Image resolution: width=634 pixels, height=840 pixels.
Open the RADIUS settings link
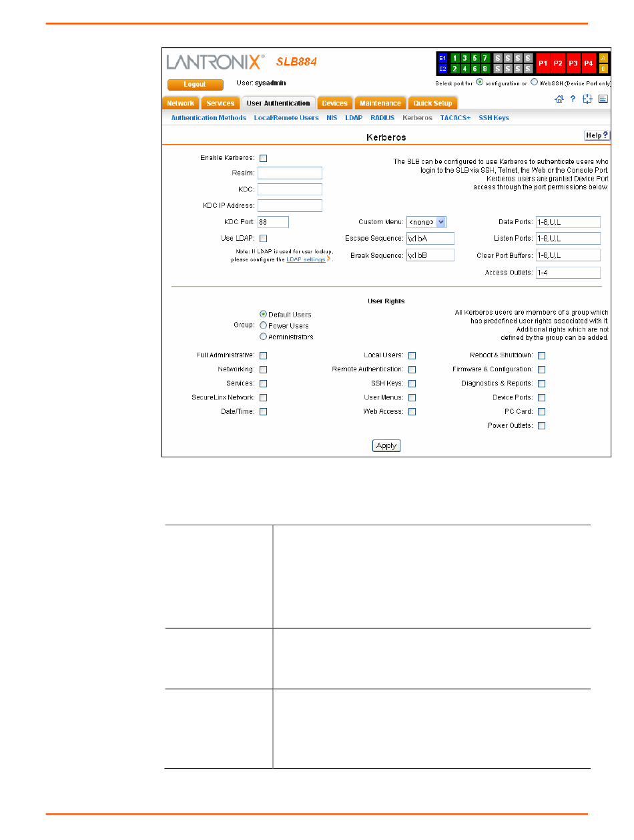[382, 118]
